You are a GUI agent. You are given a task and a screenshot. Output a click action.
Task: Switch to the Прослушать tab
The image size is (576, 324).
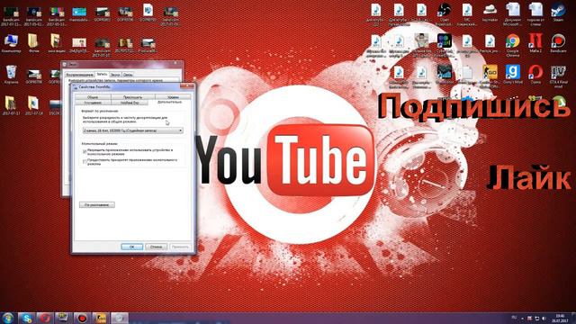(132, 97)
